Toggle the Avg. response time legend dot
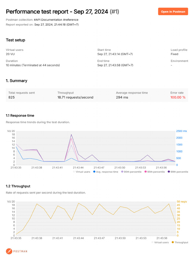This screenshot has width=194, height=259. pyautogui.click(x=94, y=172)
